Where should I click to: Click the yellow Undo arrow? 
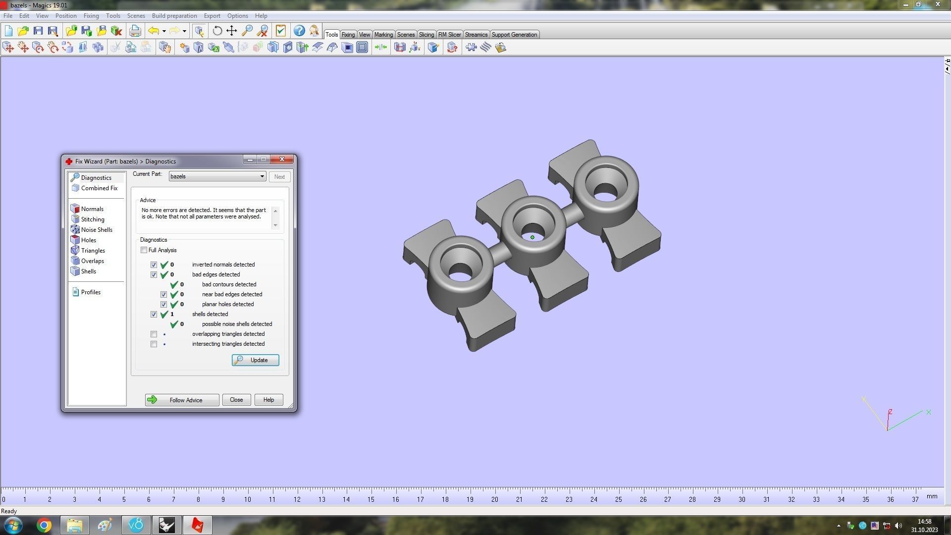tap(154, 31)
